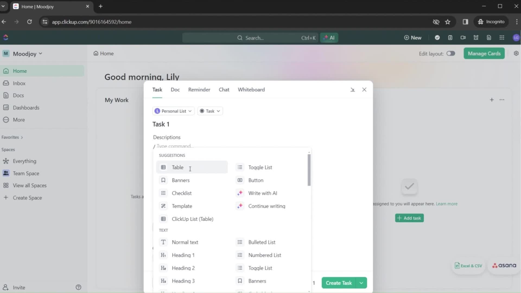Select ClickUp List Table option

pos(192,219)
